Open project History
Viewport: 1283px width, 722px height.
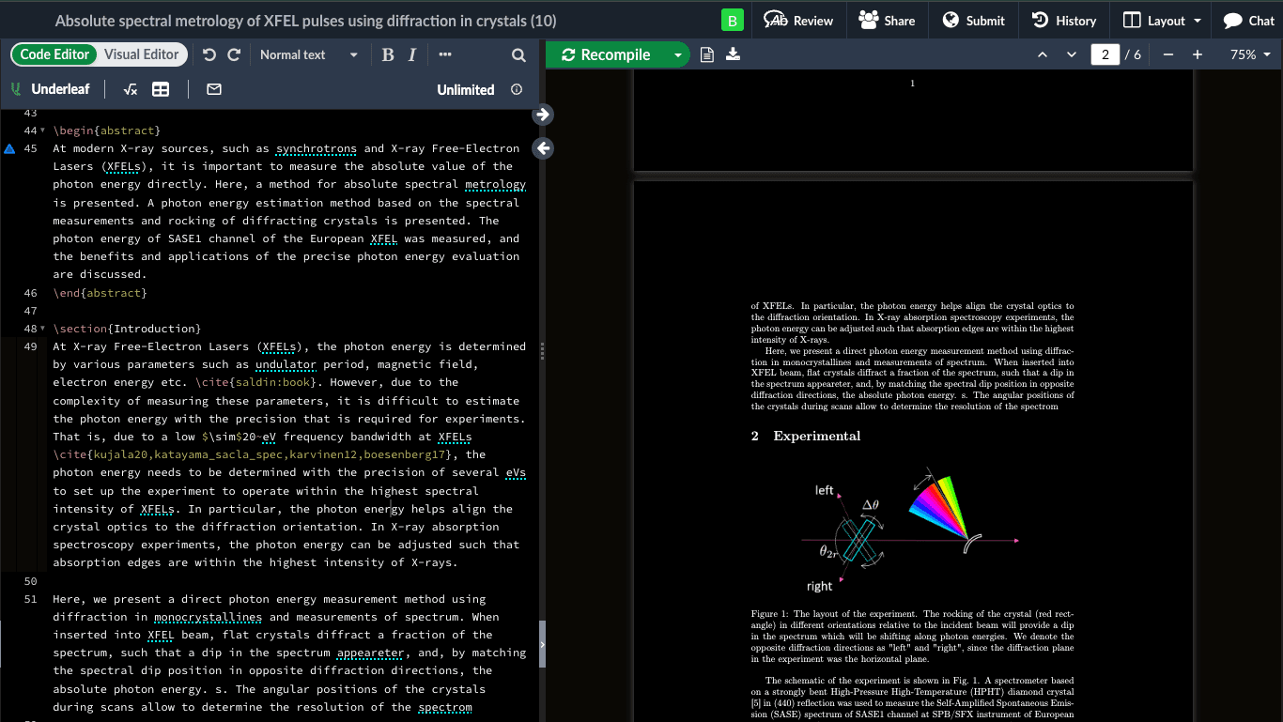pos(1063,21)
